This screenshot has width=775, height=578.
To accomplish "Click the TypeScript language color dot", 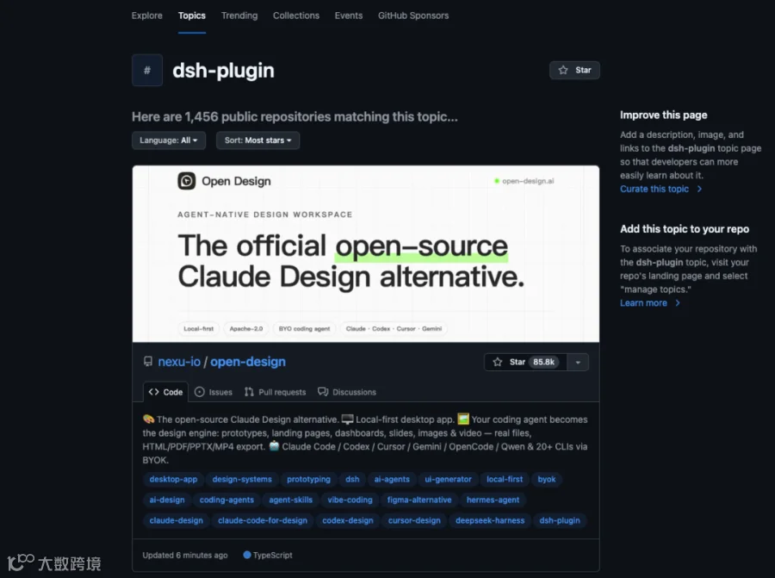I will (x=247, y=555).
